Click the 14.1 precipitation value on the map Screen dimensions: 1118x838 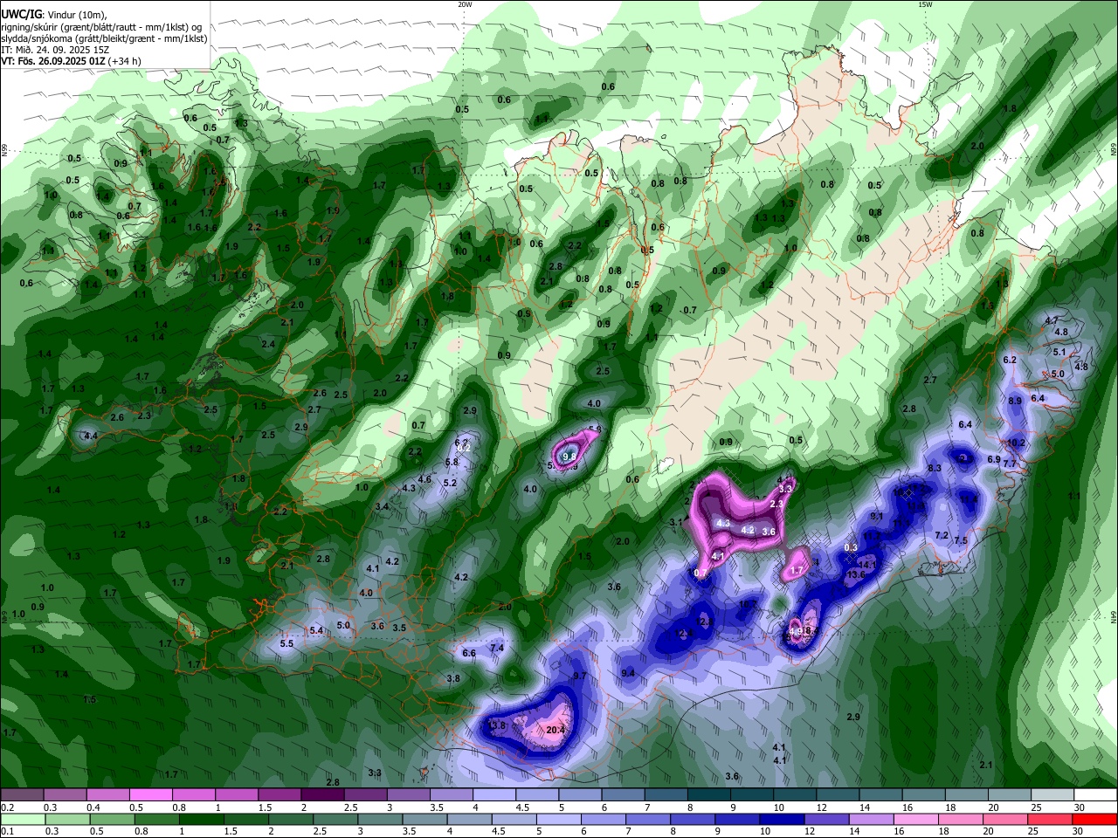(867, 565)
